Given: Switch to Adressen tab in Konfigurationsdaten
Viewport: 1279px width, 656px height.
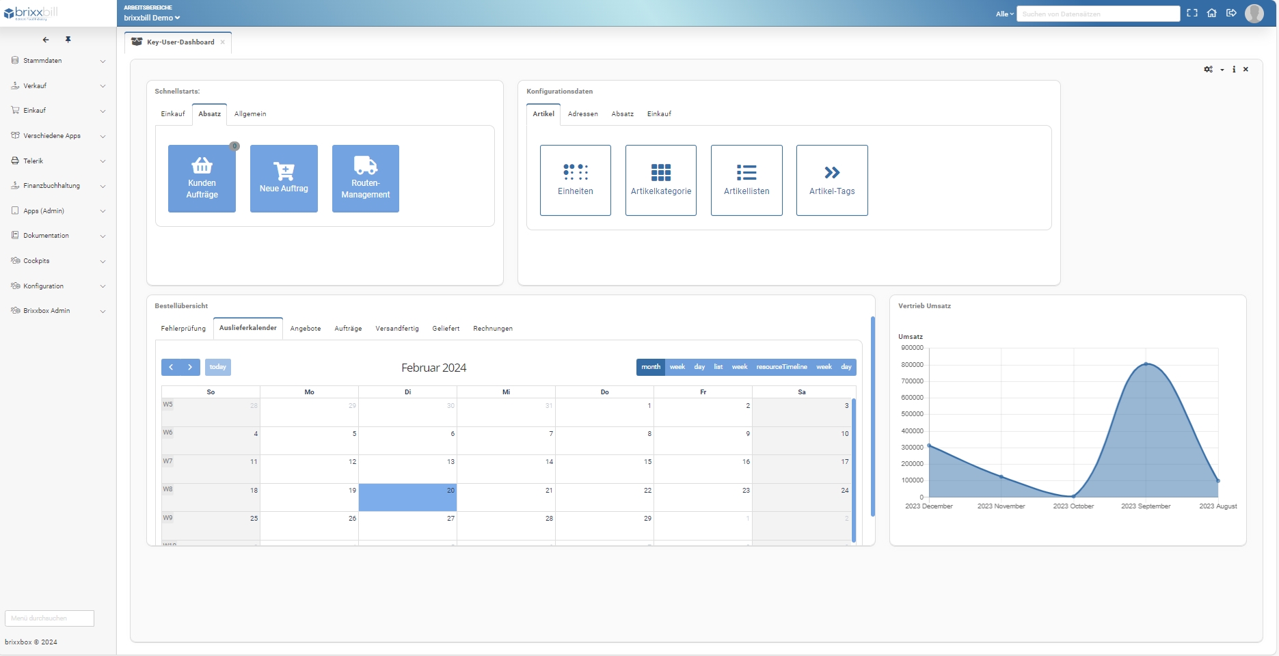Looking at the screenshot, I should pyautogui.click(x=583, y=114).
